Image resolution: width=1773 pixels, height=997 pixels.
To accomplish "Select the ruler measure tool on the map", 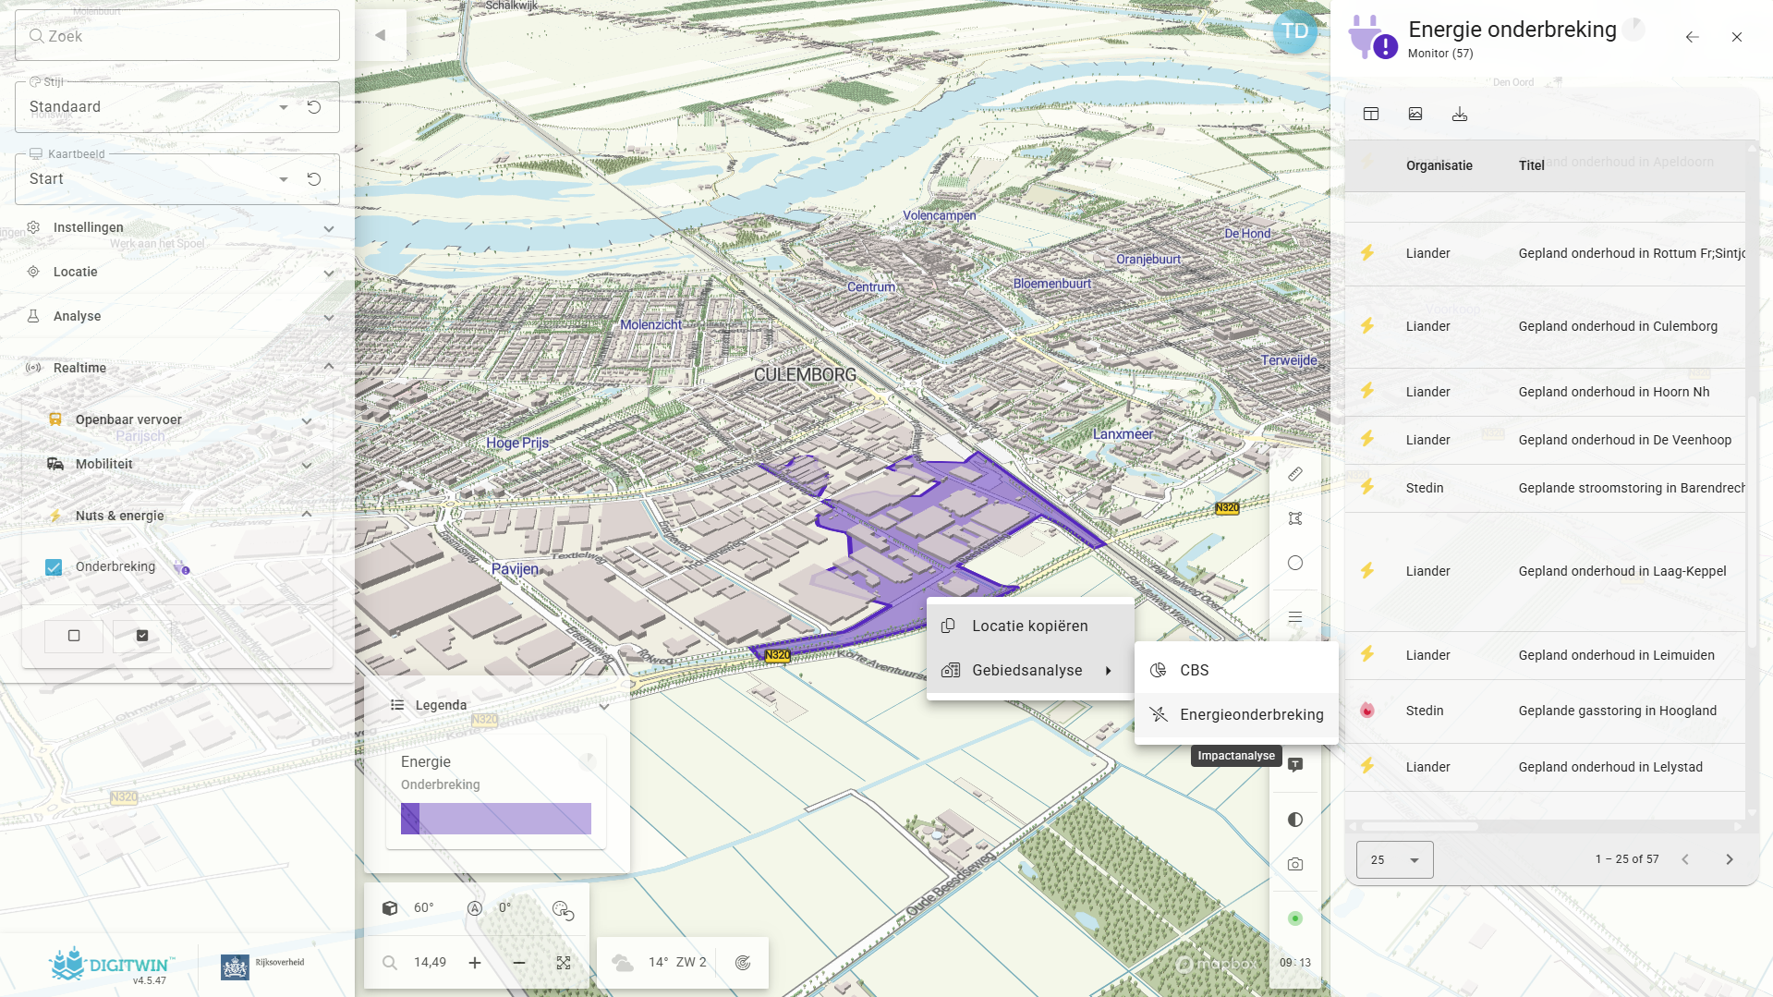I will tap(1294, 474).
